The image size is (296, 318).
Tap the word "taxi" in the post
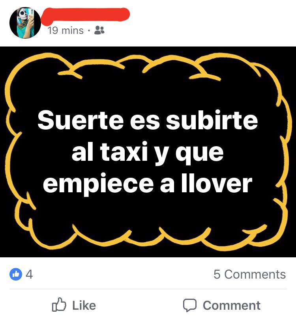tap(124, 151)
